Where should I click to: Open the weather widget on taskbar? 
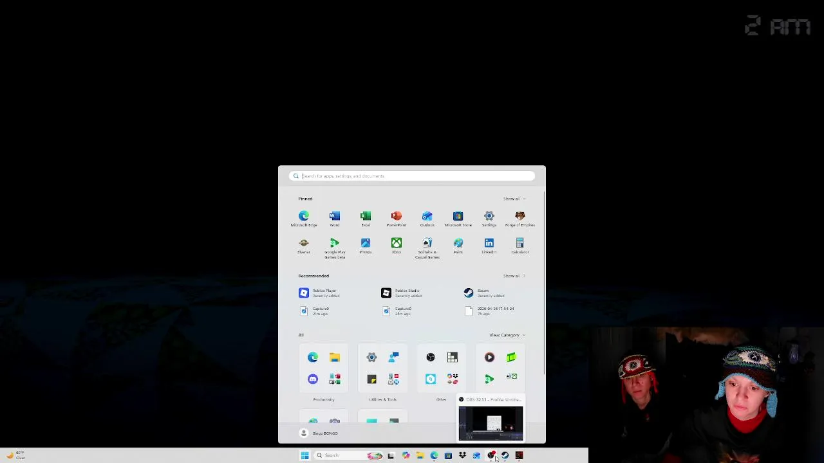point(16,455)
